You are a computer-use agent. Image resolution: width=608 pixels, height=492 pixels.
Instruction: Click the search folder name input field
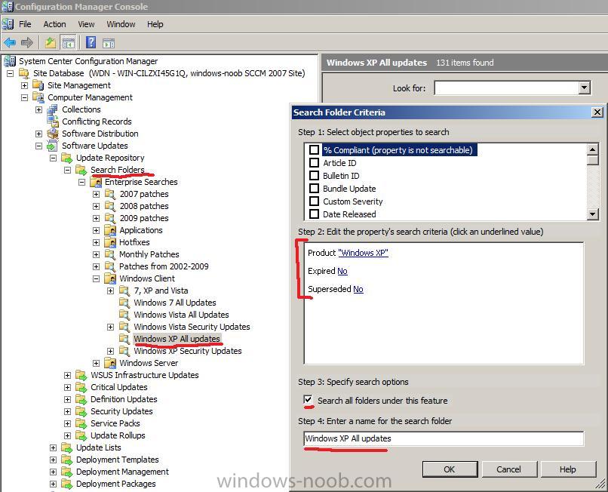(444, 439)
